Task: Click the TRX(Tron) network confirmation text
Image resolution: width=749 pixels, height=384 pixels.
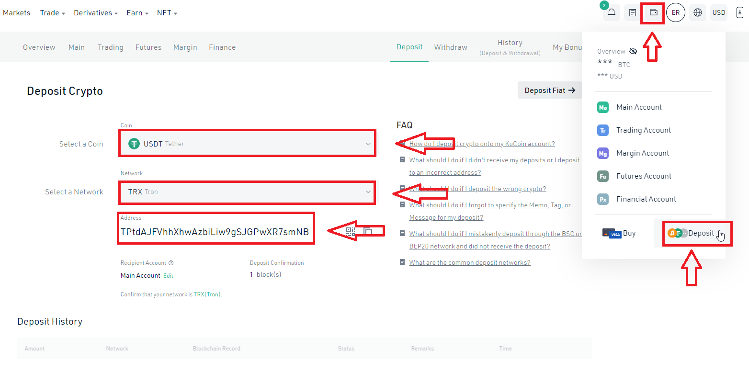Action: (x=207, y=294)
